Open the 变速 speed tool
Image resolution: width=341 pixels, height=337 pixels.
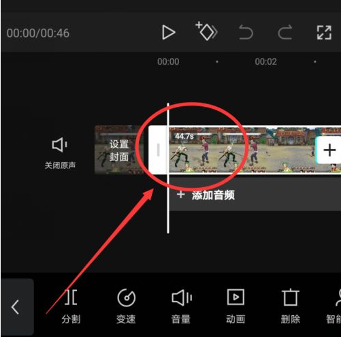[x=126, y=306]
